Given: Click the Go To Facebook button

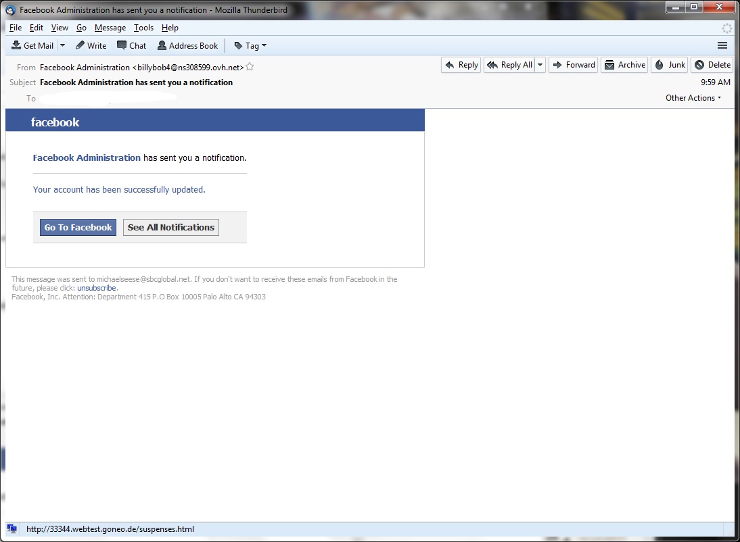Looking at the screenshot, I should click(x=78, y=227).
